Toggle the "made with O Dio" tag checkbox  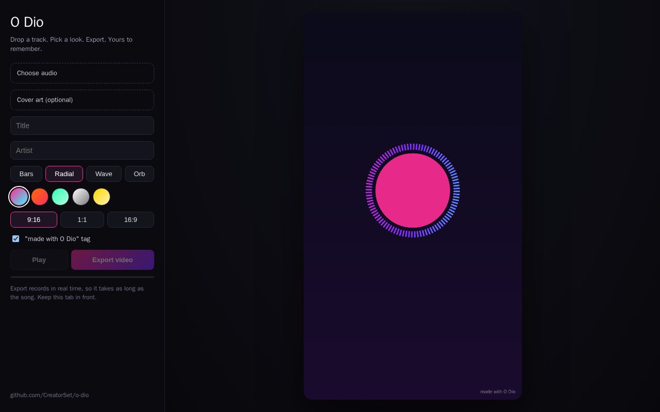pos(16,239)
